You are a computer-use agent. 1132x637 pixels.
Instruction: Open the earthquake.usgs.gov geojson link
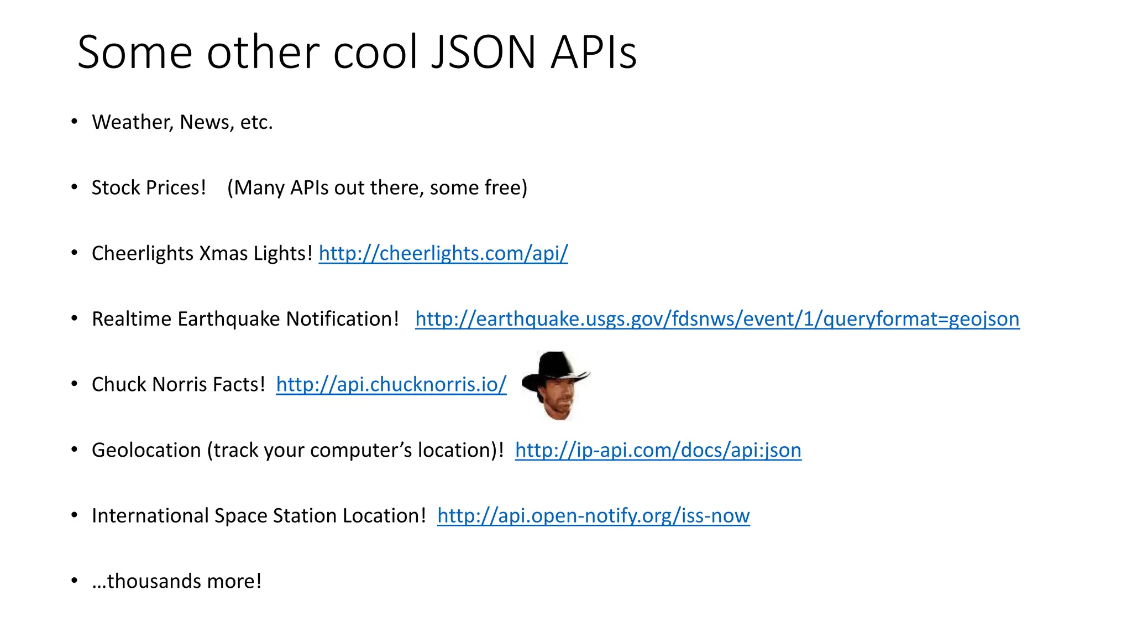point(717,319)
